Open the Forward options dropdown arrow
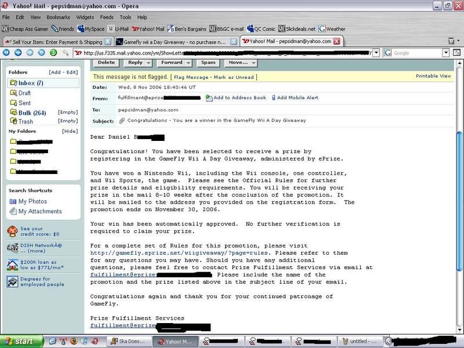Viewport: 464px width, 348px height. click(188, 63)
